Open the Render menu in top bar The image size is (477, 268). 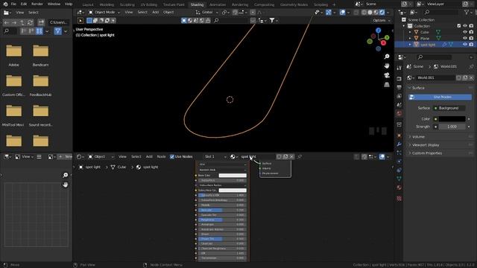tap(37, 4)
